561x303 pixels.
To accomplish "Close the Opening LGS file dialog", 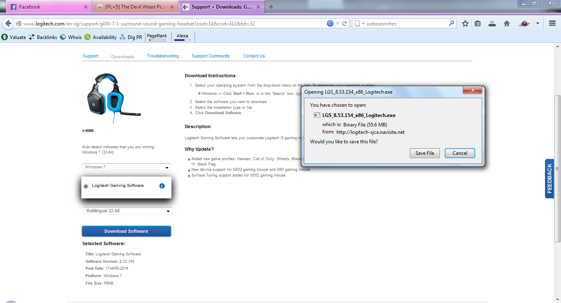I will pos(472,90).
